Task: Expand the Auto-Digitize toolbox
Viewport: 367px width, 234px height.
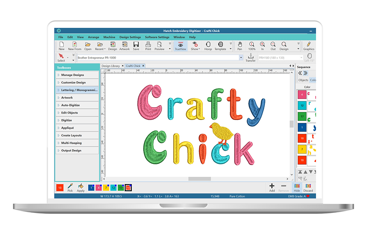Action: click(x=77, y=105)
